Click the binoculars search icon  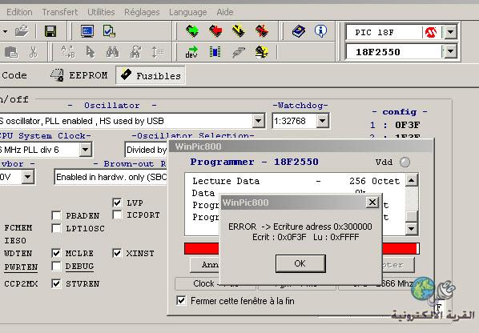tap(113, 52)
